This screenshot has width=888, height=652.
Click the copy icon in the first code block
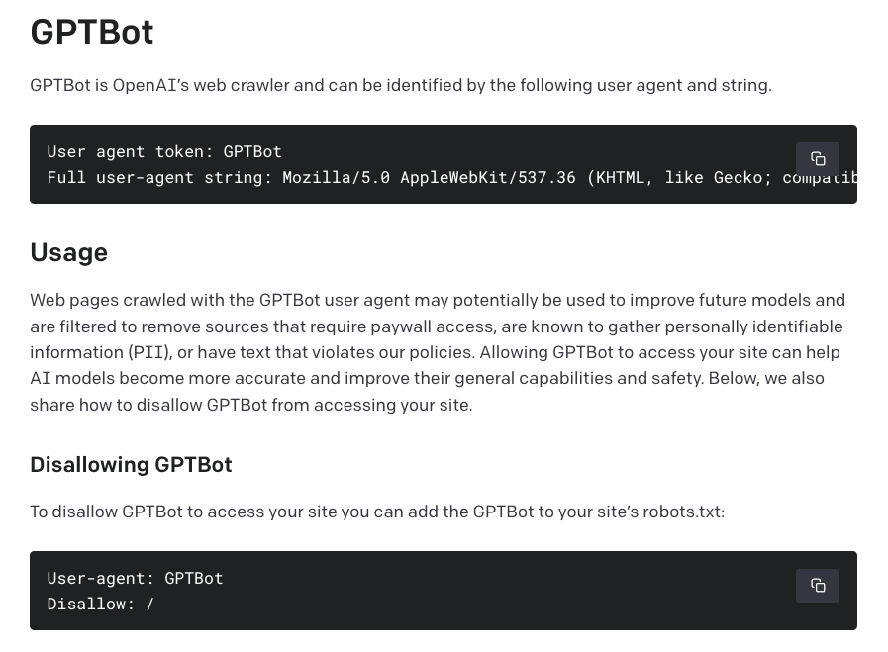coord(818,158)
